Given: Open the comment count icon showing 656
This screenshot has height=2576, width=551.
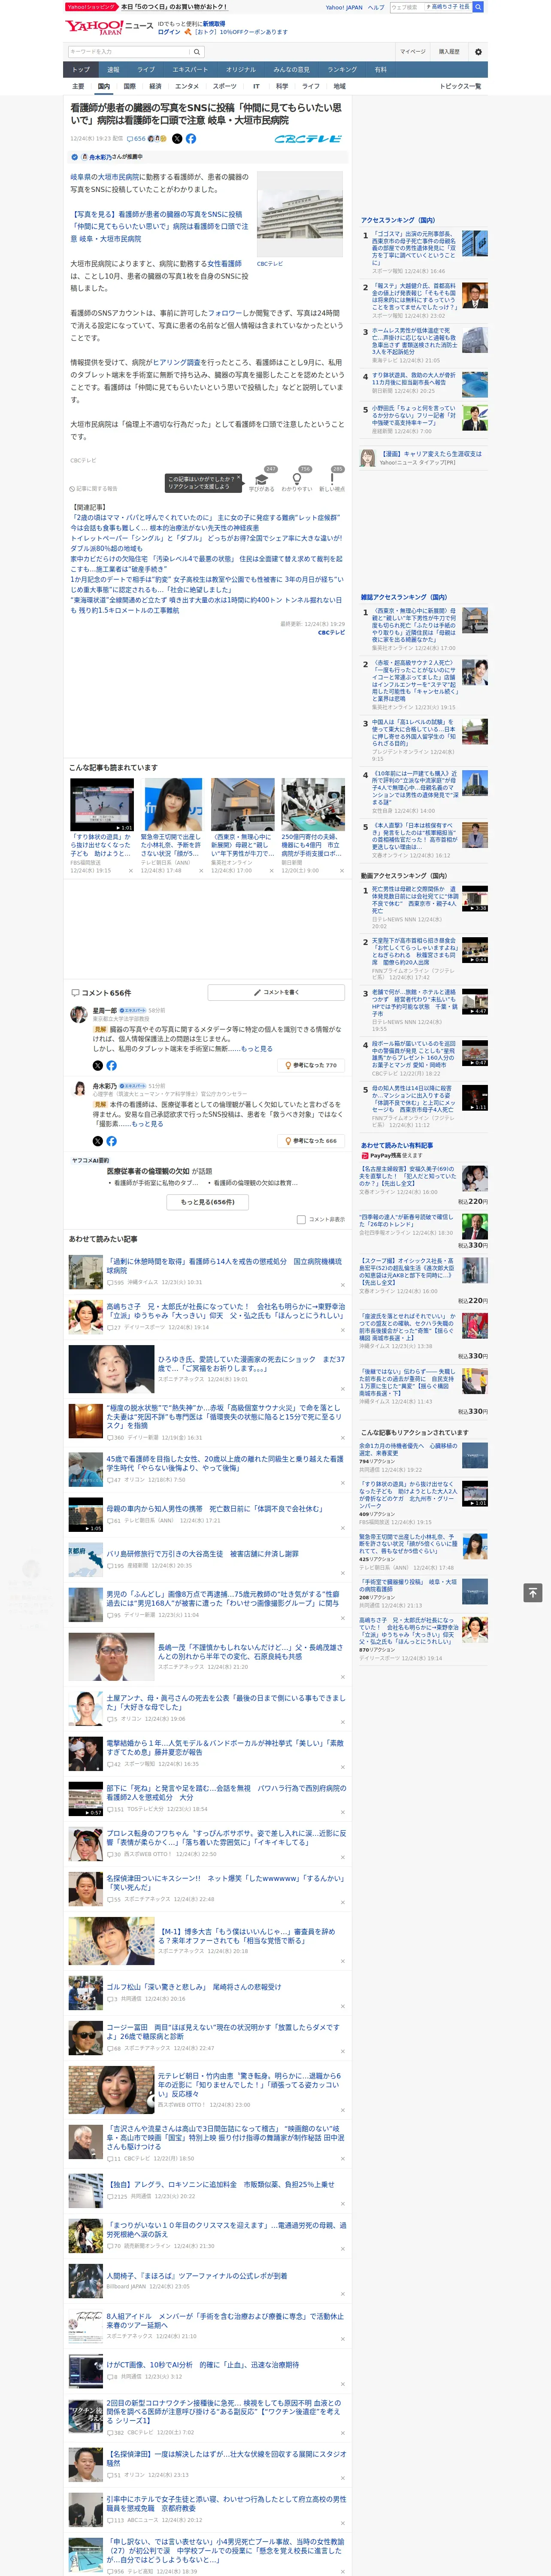Looking at the screenshot, I should tap(136, 139).
